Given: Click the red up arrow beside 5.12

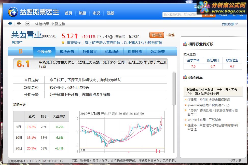Looking at the screenshot, I should pyautogui.click(x=76, y=36).
